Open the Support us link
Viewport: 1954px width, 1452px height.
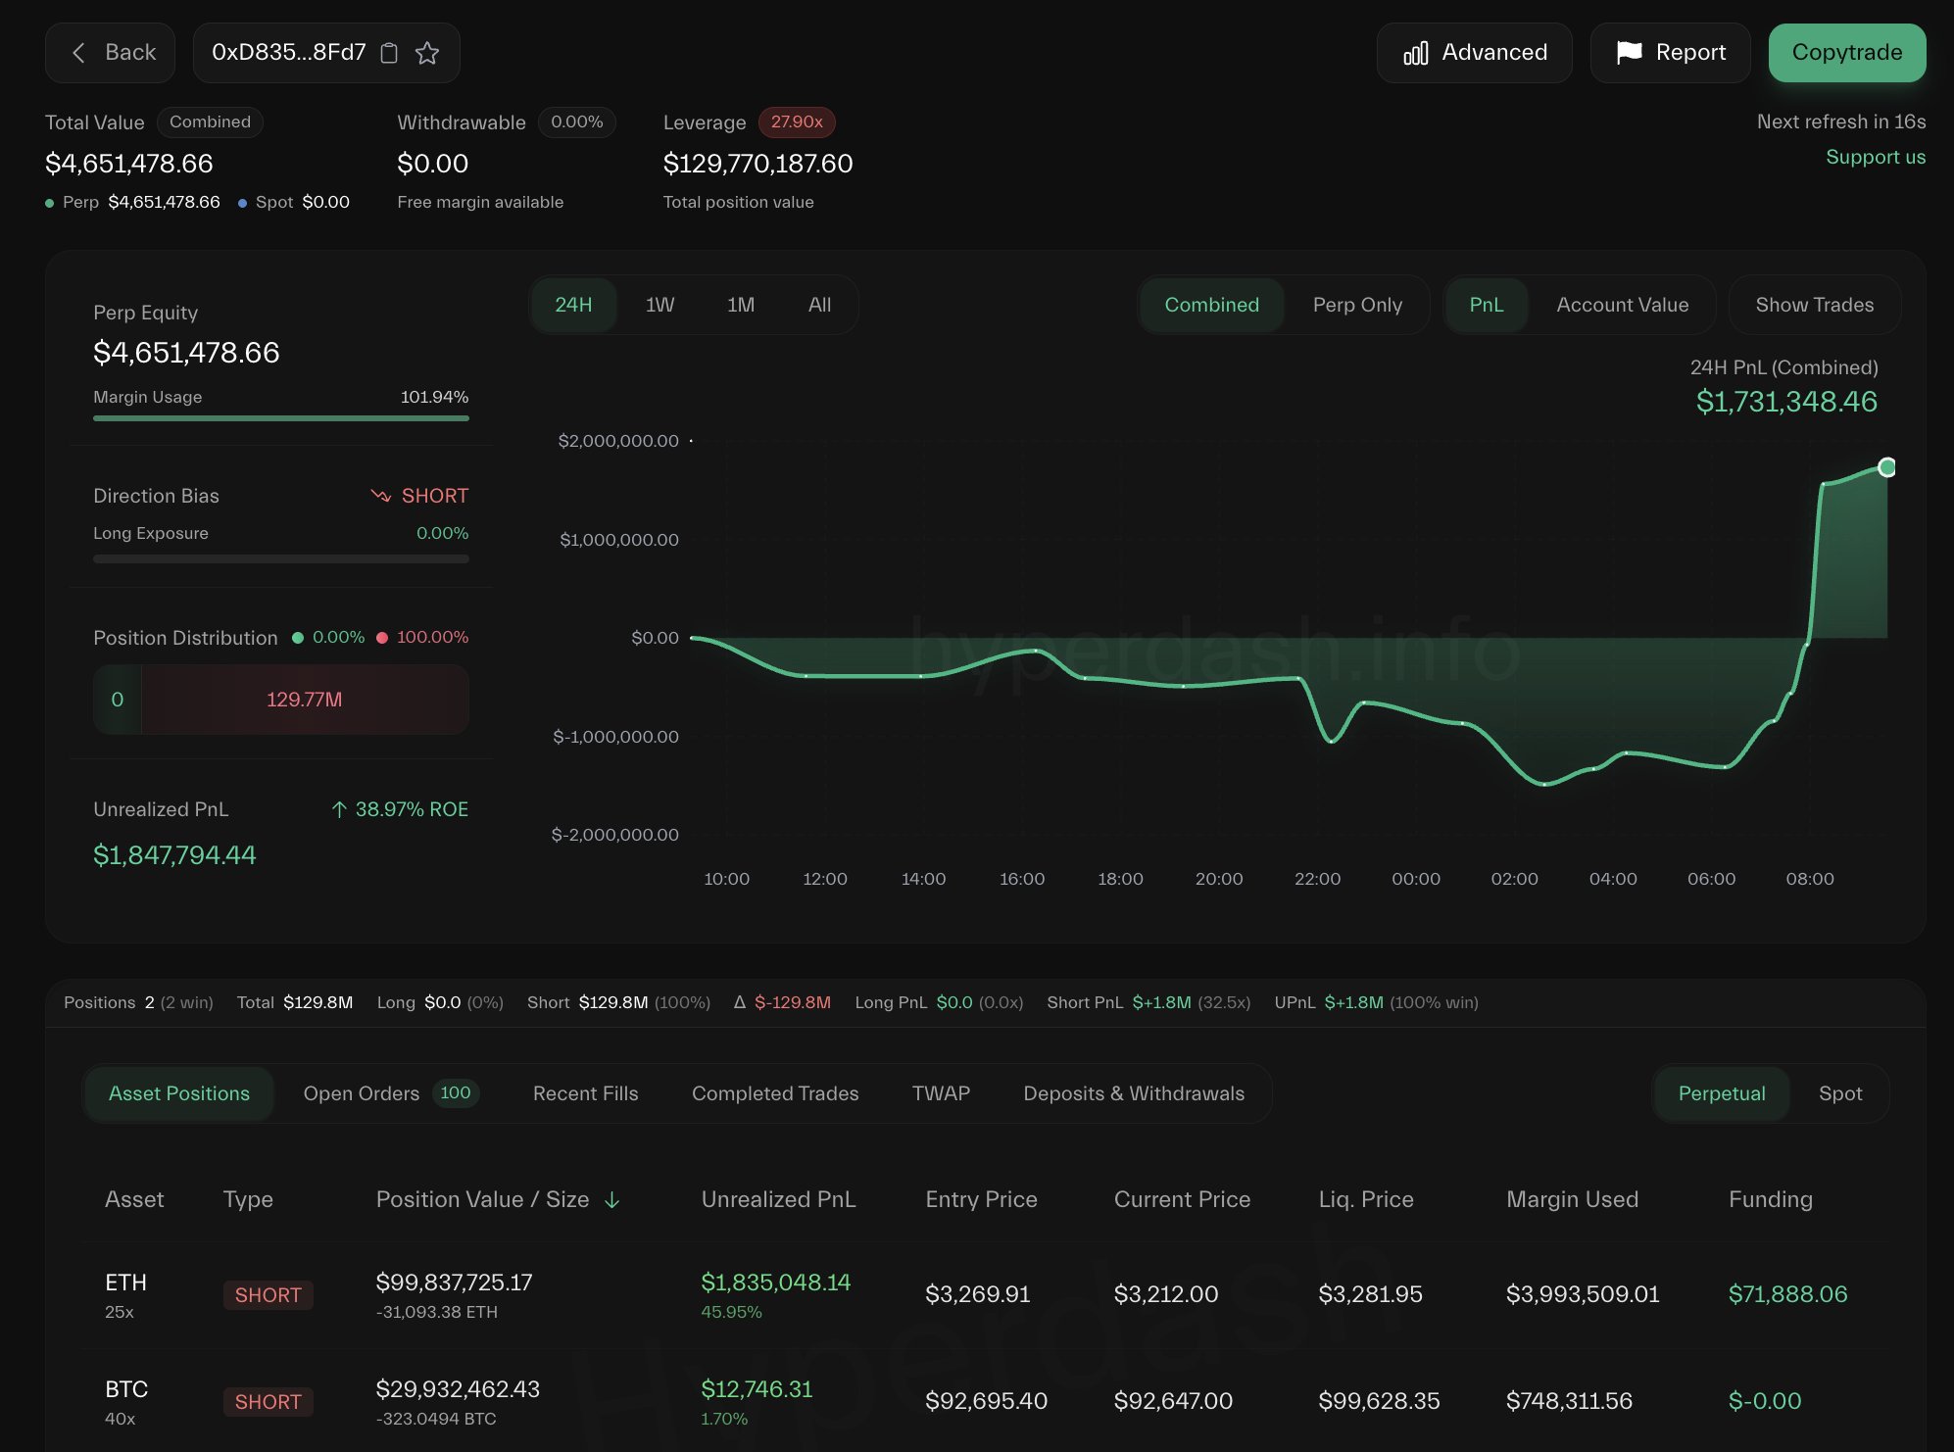click(x=1875, y=157)
